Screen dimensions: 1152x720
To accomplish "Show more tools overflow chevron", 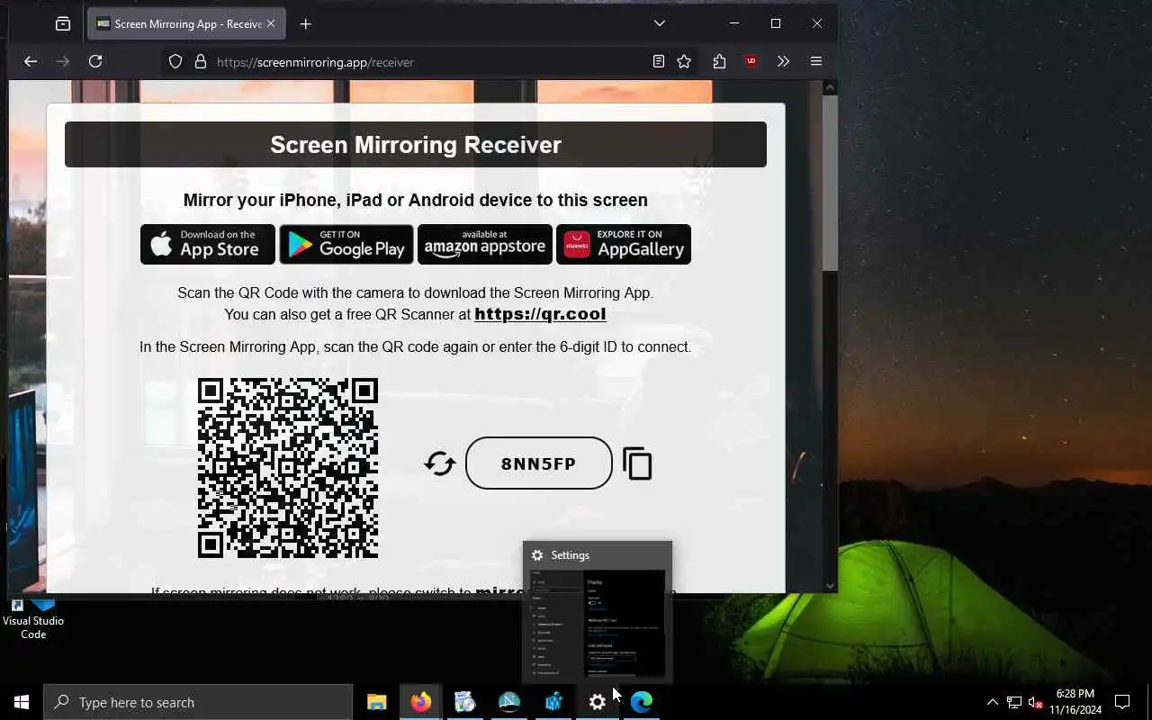I will (783, 61).
